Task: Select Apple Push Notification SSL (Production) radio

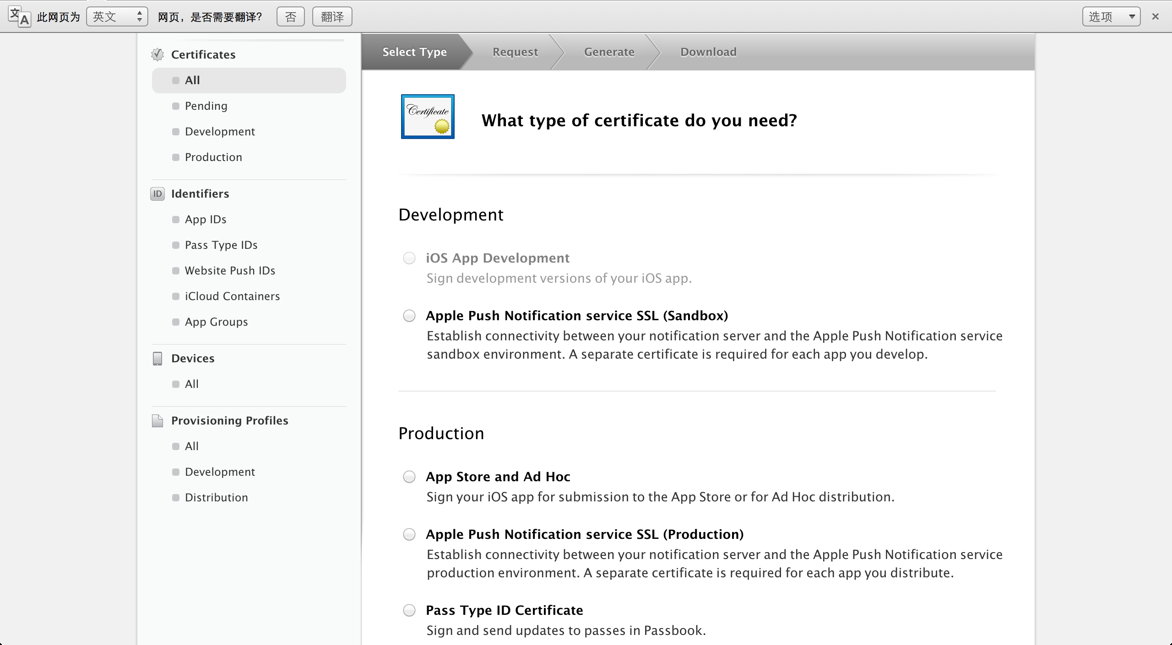Action: coord(409,534)
